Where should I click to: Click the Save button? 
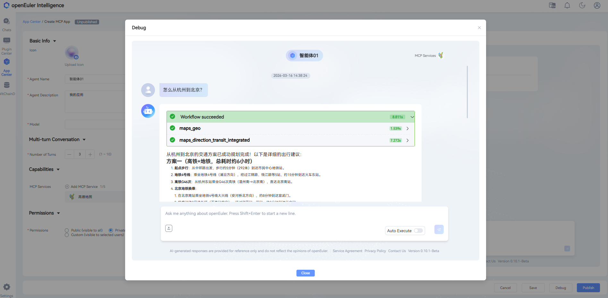pyautogui.click(x=533, y=288)
